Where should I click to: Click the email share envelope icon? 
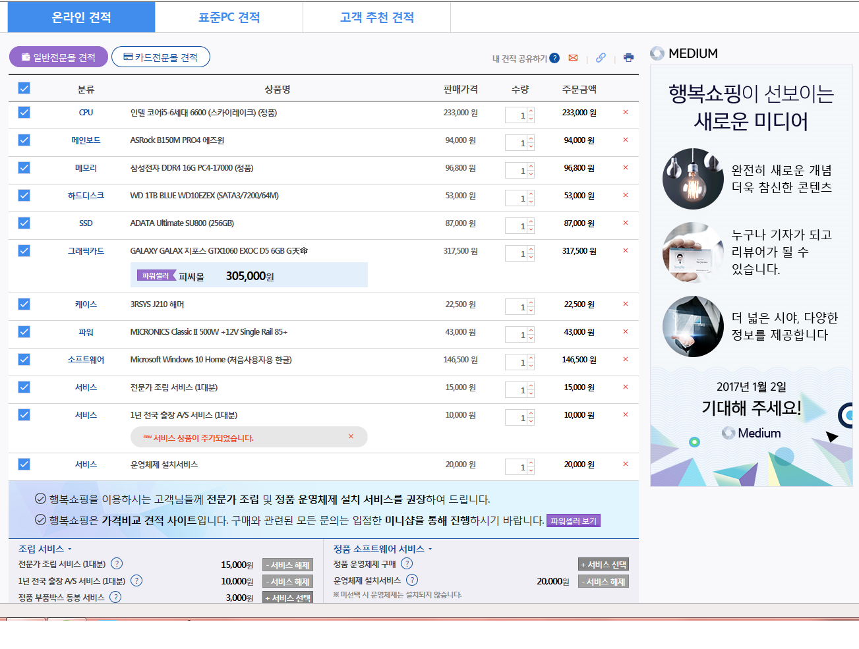click(573, 58)
